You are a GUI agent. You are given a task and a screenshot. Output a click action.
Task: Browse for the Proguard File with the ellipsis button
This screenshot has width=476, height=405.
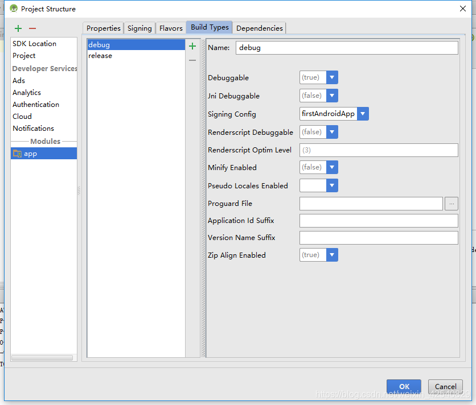pos(452,204)
